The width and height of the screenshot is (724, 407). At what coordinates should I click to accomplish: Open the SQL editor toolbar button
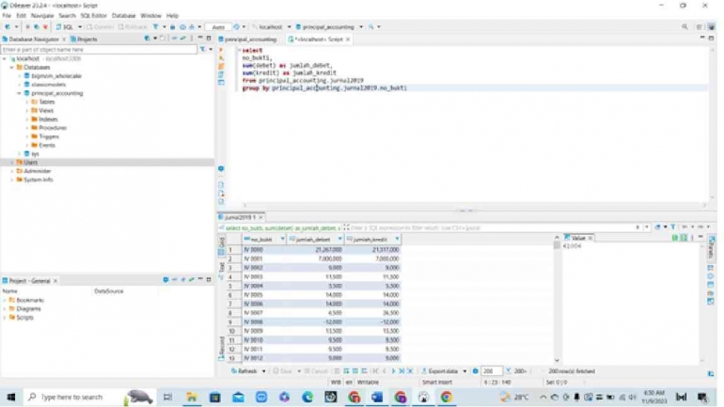point(65,26)
